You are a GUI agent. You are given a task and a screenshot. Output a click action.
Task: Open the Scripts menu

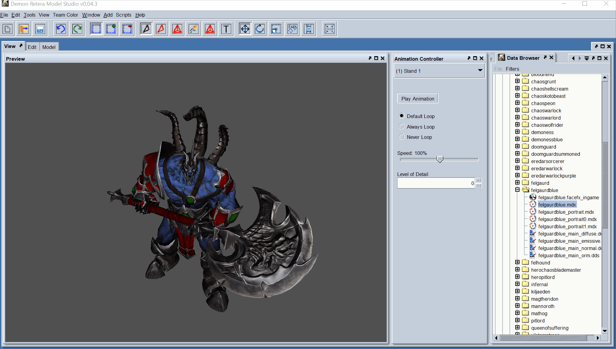(x=123, y=15)
